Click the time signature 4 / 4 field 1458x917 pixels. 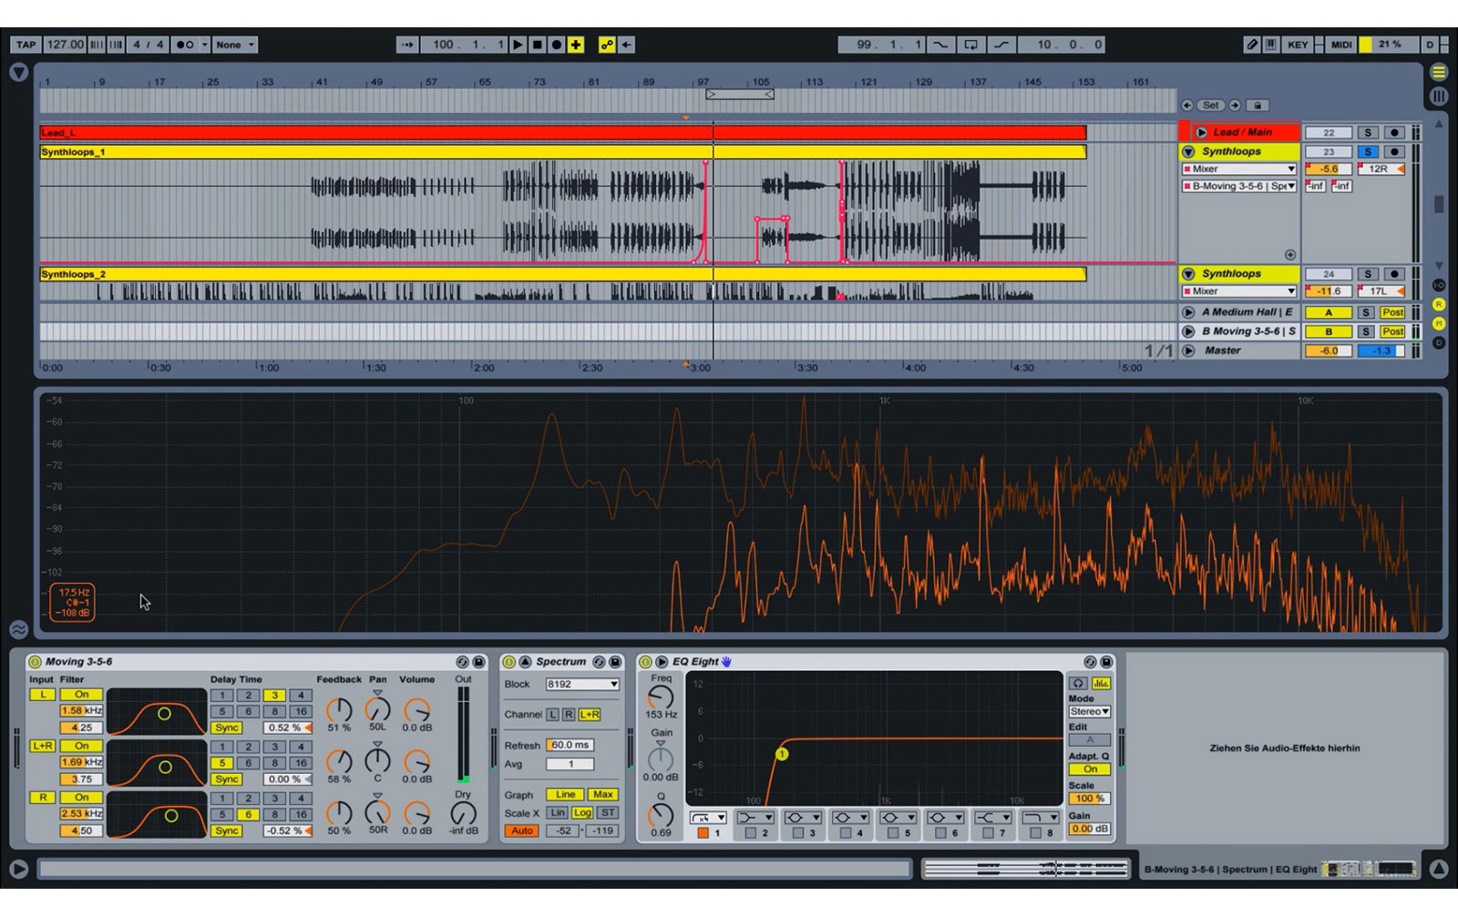pos(148,45)
